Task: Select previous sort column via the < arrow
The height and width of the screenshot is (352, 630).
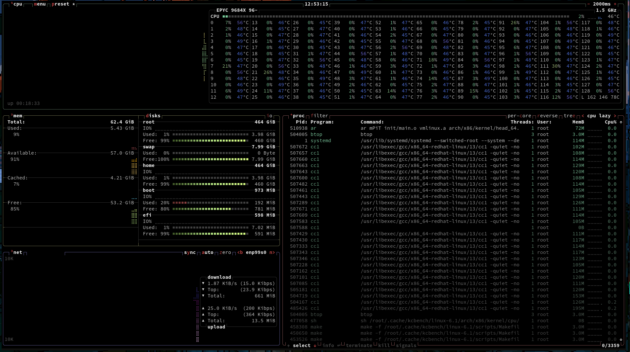Action: tap(583, 116)
